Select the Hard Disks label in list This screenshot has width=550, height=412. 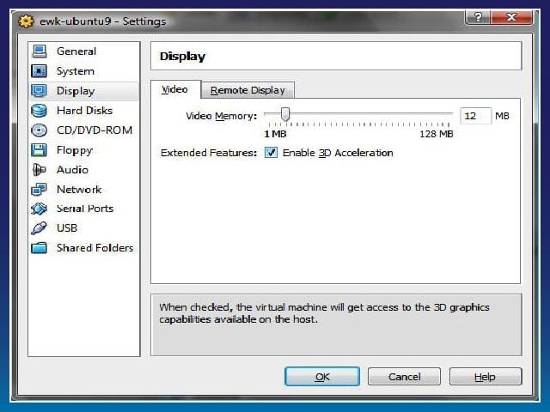pos(84,111)
